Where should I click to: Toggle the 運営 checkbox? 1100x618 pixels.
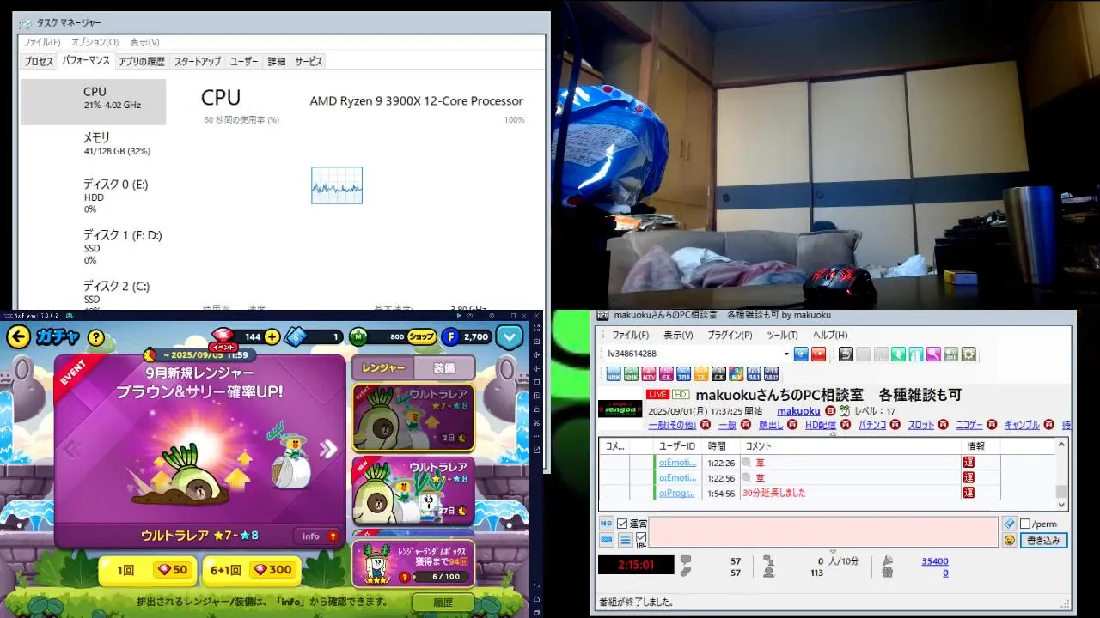pos(622,524)
